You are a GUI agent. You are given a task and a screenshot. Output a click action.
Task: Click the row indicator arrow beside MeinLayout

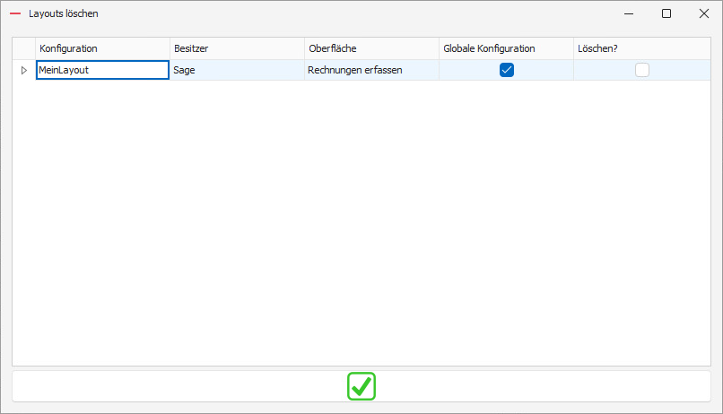[24, 70]
